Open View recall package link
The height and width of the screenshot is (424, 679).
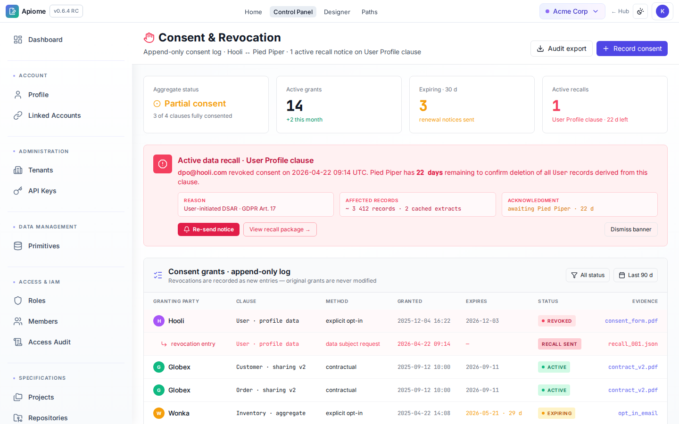280,229
